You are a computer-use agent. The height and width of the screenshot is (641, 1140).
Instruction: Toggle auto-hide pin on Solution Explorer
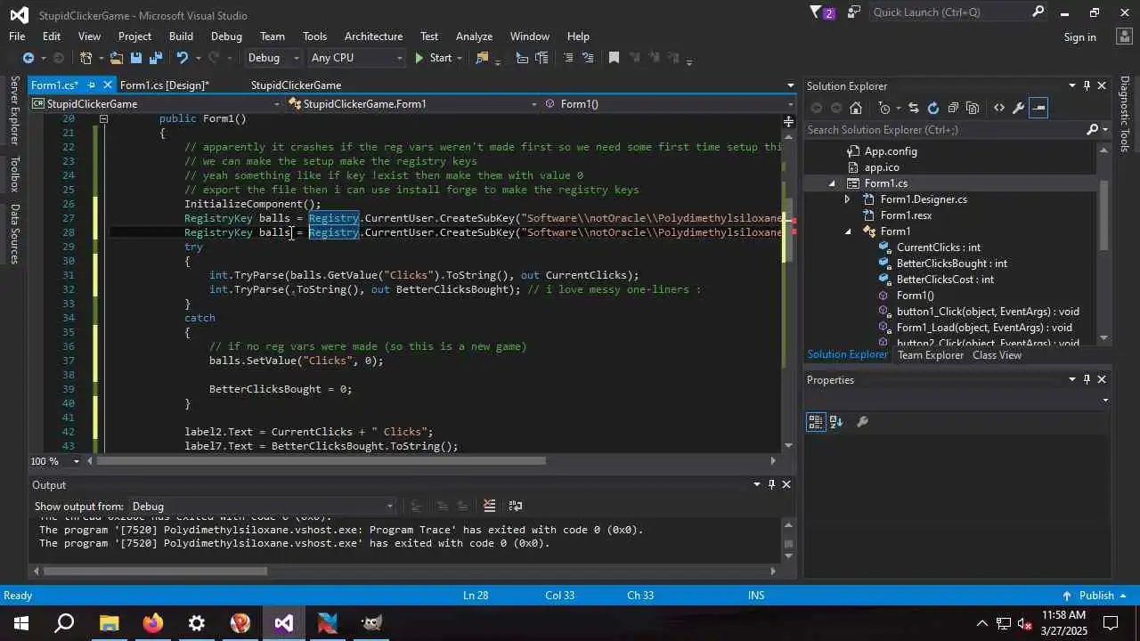point(1087,86)
